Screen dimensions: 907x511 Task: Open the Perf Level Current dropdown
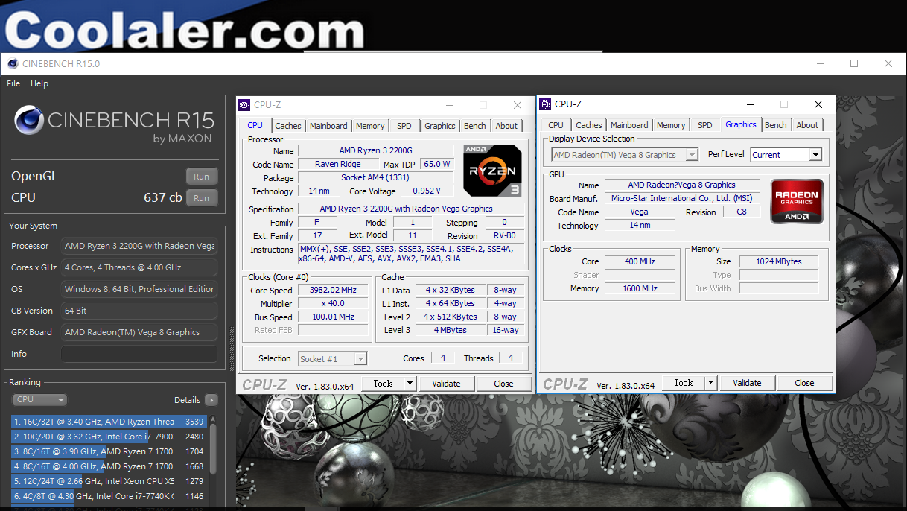786,155
